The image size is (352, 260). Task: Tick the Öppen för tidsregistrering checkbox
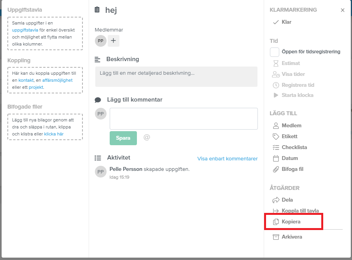tap(274, 52)
